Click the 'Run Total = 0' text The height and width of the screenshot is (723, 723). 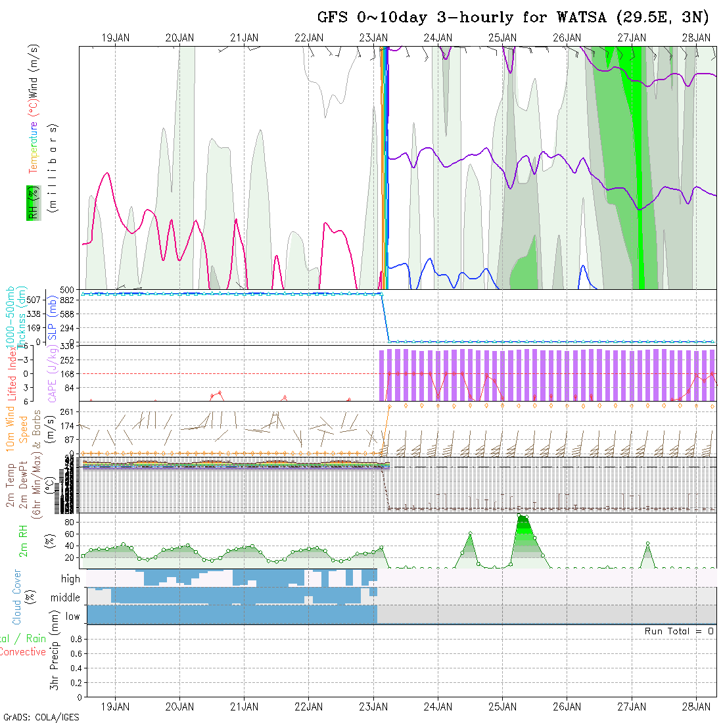pos(679,631)
